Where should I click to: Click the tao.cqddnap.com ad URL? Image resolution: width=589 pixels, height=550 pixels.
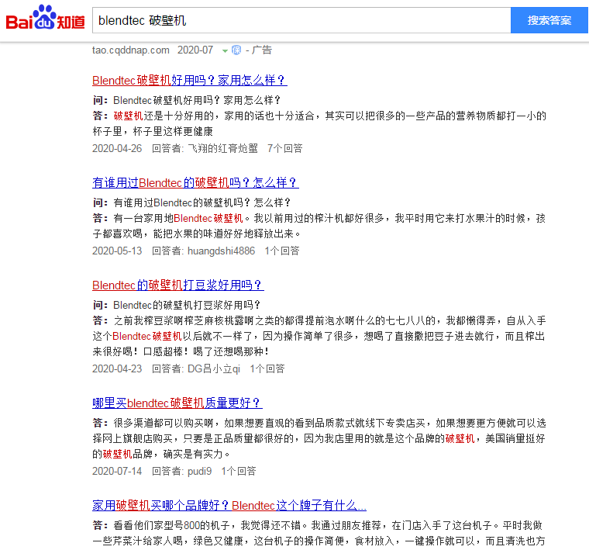click(x=131, y=50)
